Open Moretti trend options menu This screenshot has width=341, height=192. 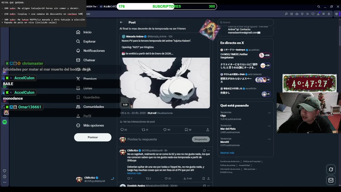pyautogui.click(x=269, y=139)
